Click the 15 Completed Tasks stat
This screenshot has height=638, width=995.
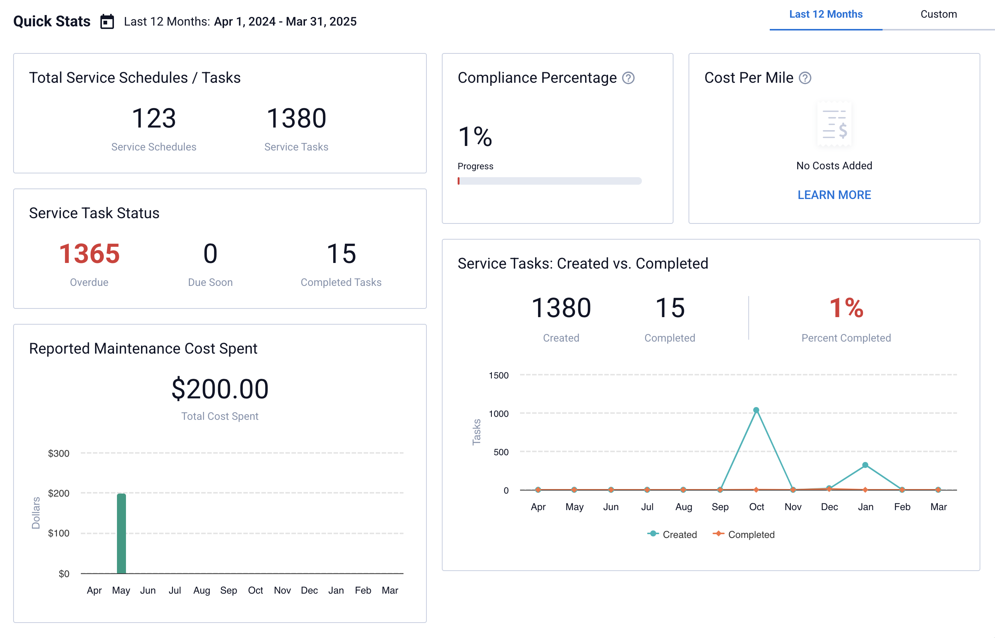(341, 255)
